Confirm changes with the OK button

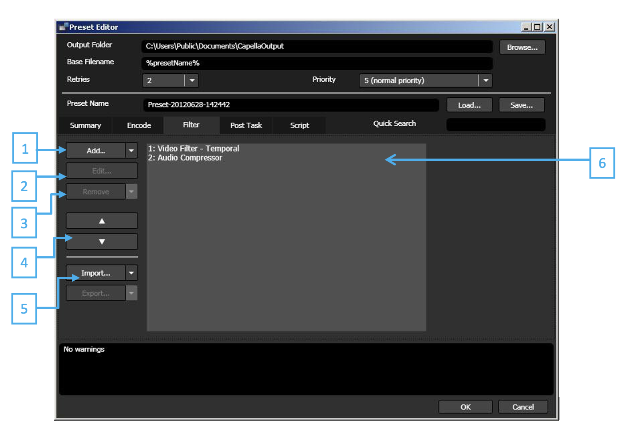465,406
